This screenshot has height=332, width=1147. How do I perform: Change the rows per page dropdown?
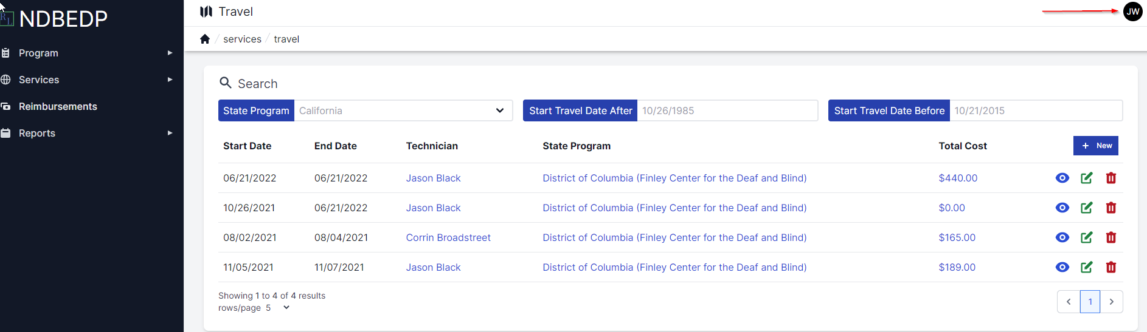(278, 308)
